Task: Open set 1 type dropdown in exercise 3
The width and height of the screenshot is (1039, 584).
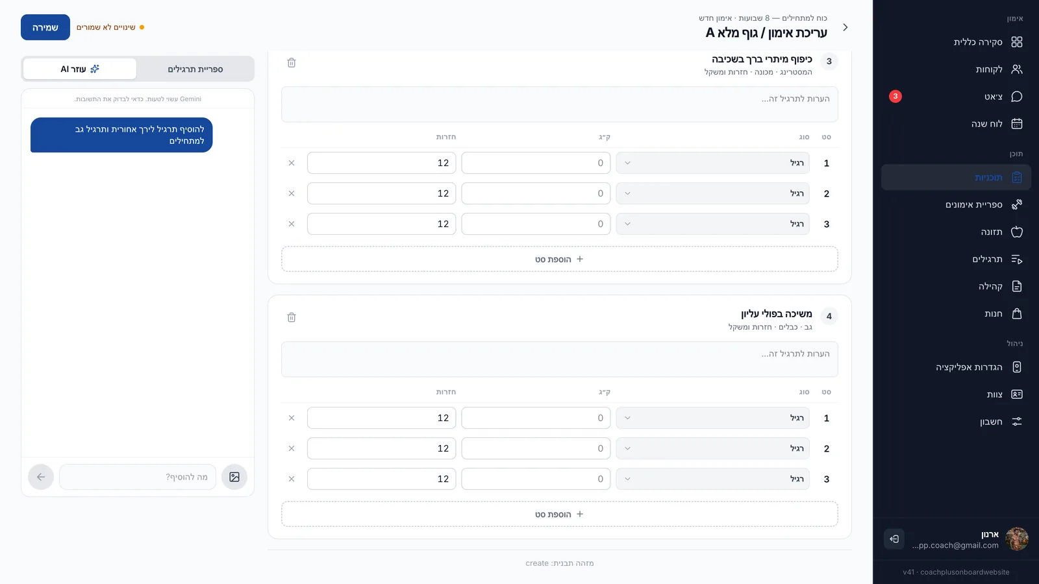Action: pyautogui.click(x=712, y=163)
